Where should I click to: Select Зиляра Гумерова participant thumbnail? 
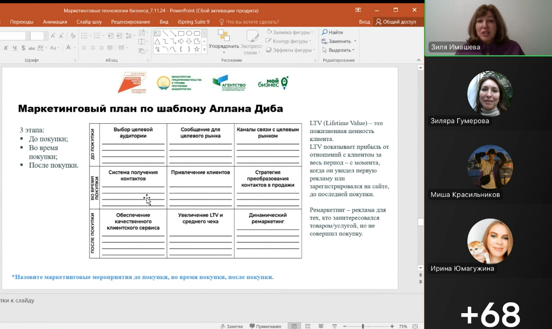pyautogui.click(x=490, y=98)
